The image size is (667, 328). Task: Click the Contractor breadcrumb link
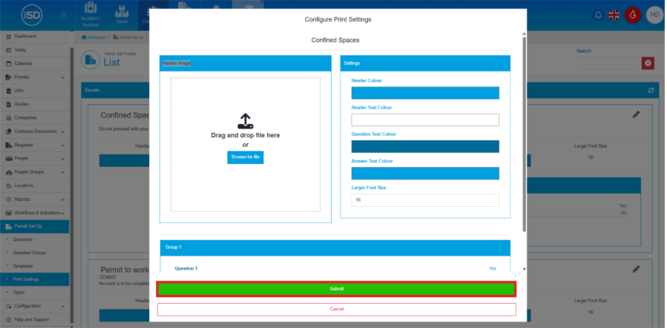tap(94, 38)
